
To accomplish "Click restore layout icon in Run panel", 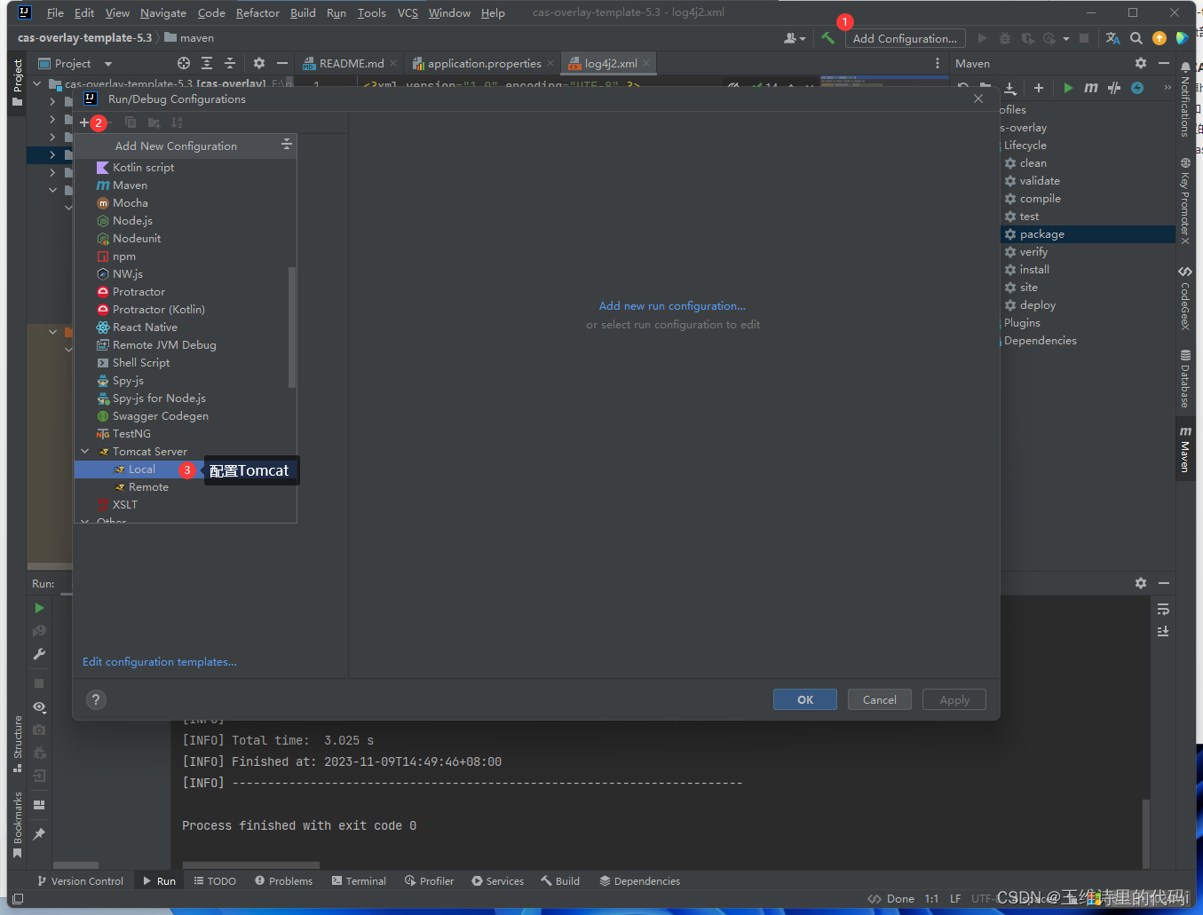I will tap(39, 805).
